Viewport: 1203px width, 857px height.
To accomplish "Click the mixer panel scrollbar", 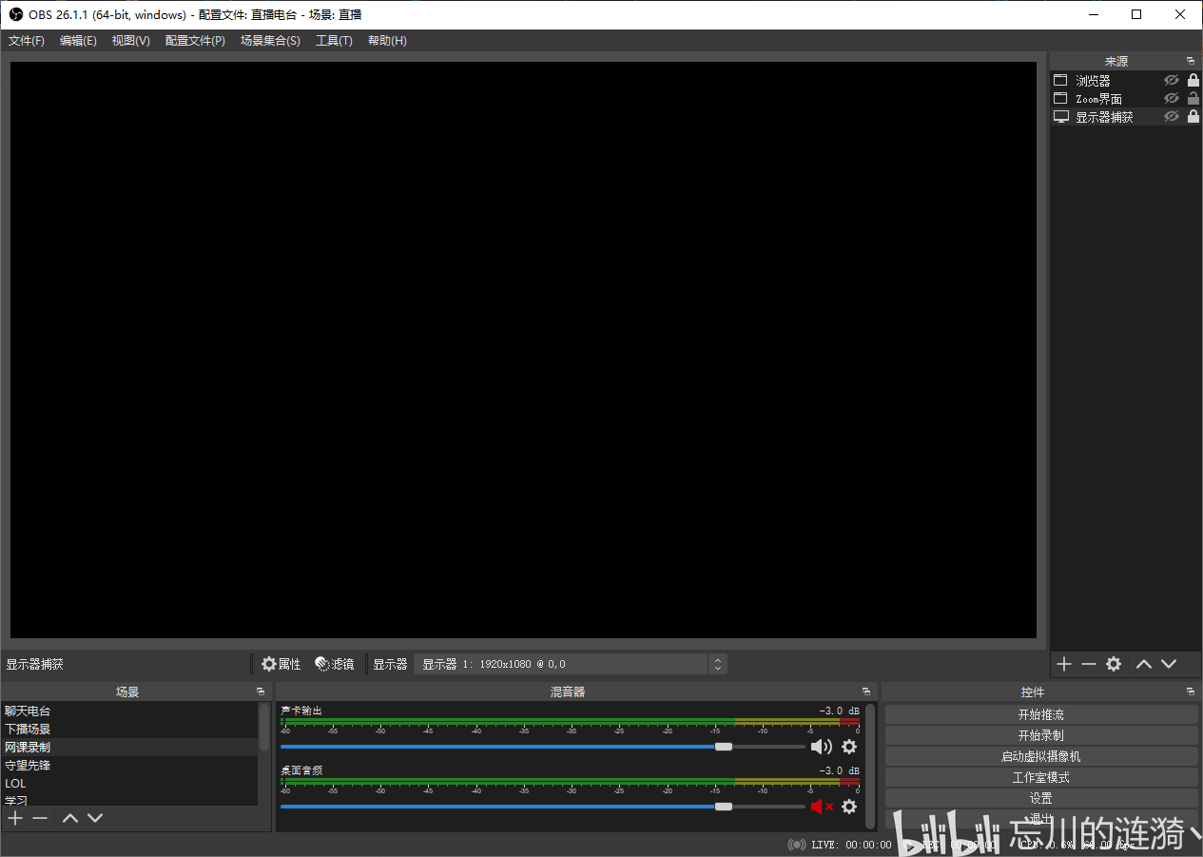I will [870, 767].
